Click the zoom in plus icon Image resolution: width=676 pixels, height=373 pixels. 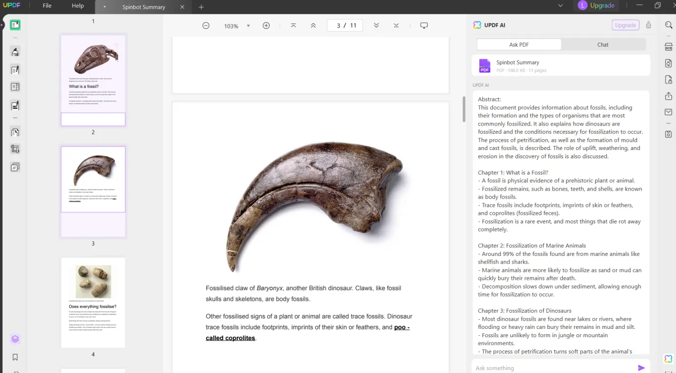(266, 25)
